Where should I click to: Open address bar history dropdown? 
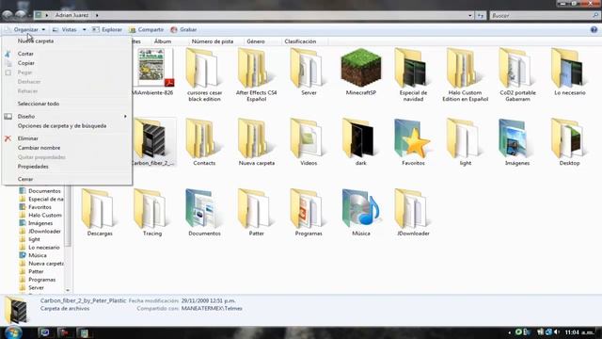(470, 15)
